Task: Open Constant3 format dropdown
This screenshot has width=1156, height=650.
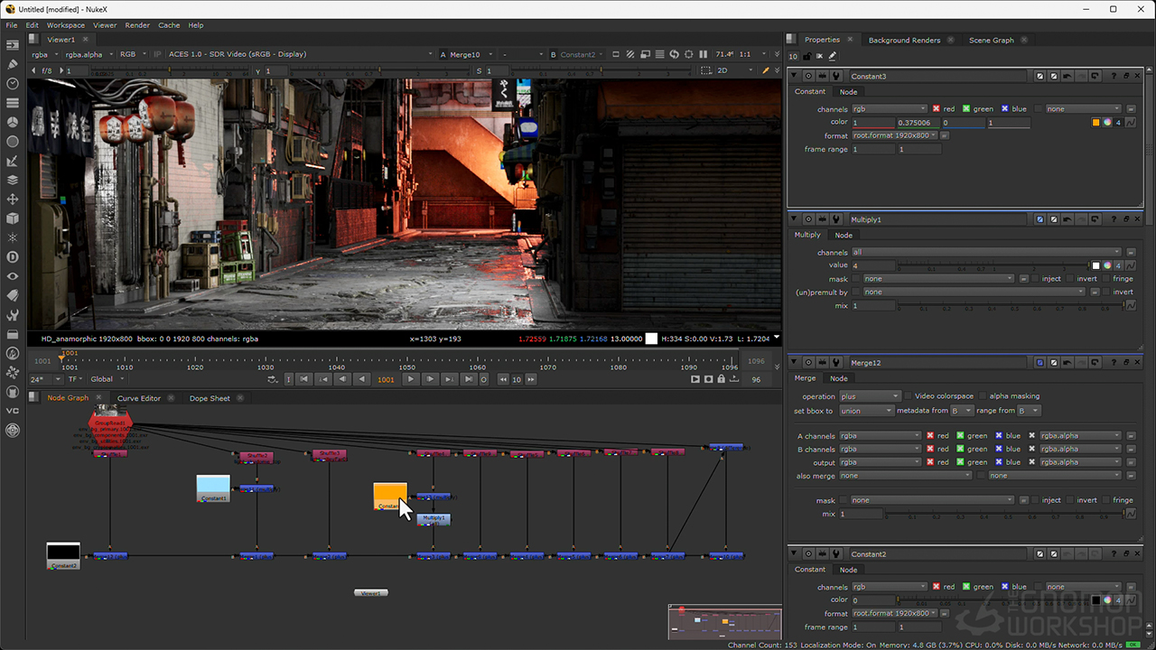Action: coord(894,136)
